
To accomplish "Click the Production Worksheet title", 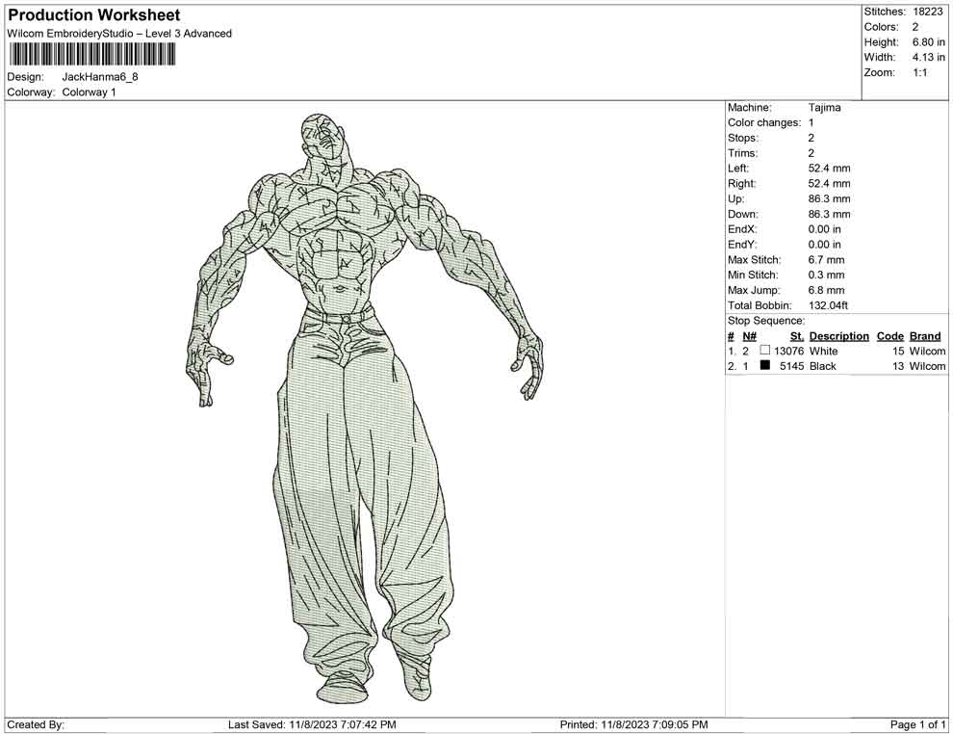I will [x=94, y=14].
